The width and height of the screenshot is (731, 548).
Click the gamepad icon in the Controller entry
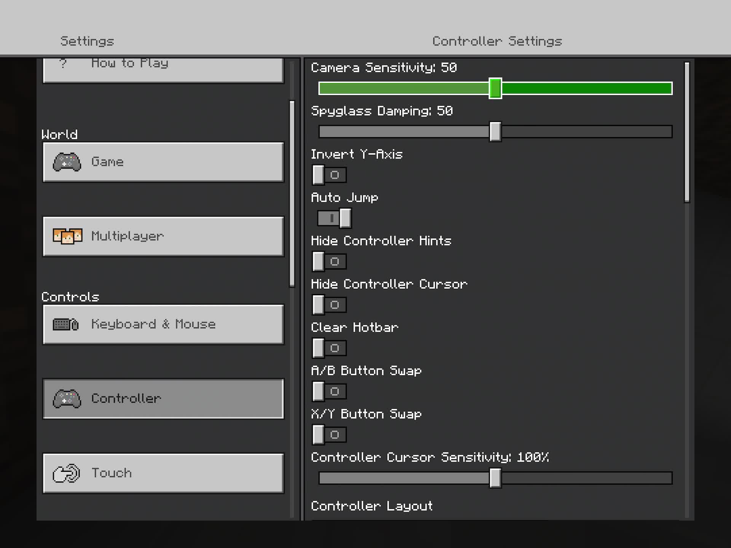pos(67,398)
